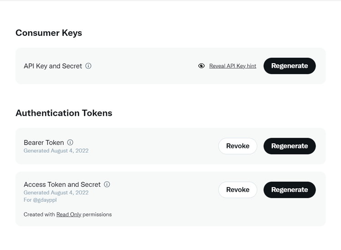Select the Access Token and Secret label
Image resolution: width=341 pixels, height=250 pixels.
click(x=62, y=185)
